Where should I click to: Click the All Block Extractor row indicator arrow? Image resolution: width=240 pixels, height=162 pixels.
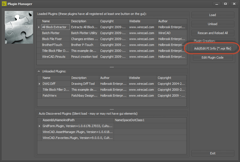click(39, 27)
